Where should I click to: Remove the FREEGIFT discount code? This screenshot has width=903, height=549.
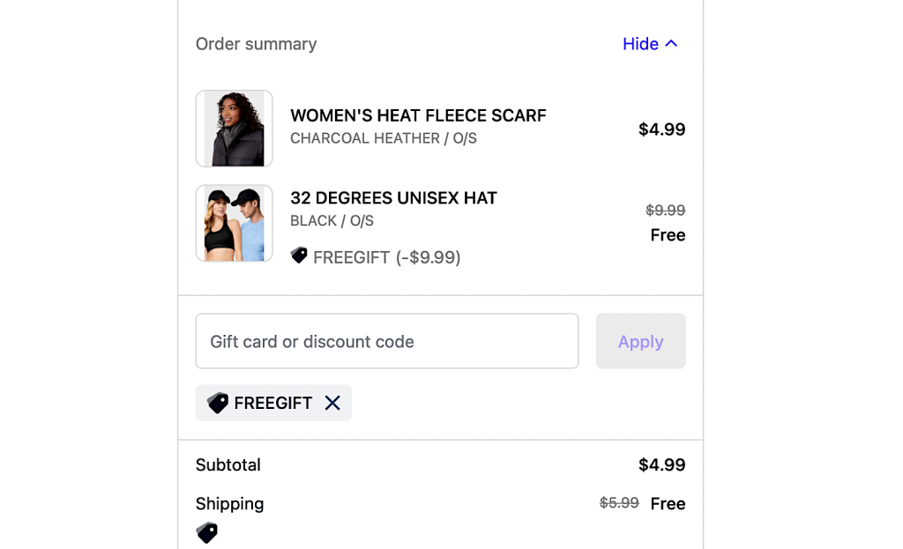tap(332, 403)
